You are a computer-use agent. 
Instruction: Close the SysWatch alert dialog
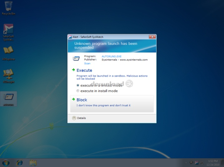point(152,37)
